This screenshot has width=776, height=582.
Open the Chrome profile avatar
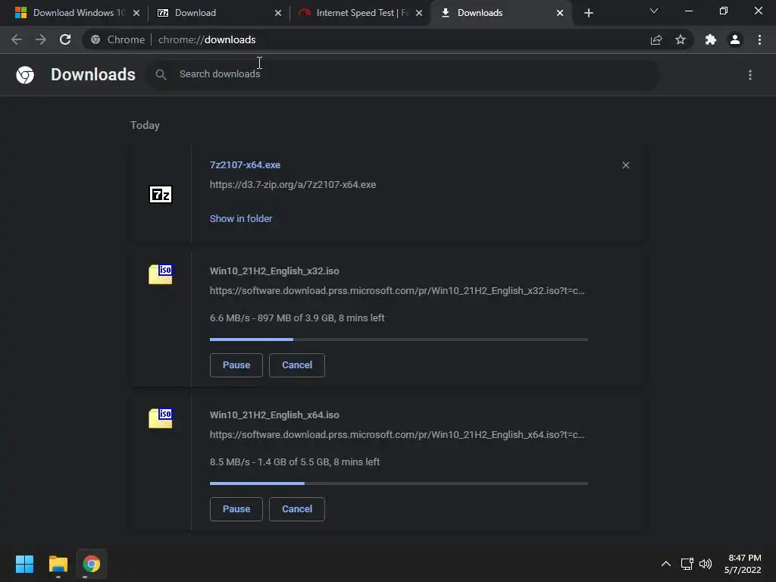(x=735, y=39)
